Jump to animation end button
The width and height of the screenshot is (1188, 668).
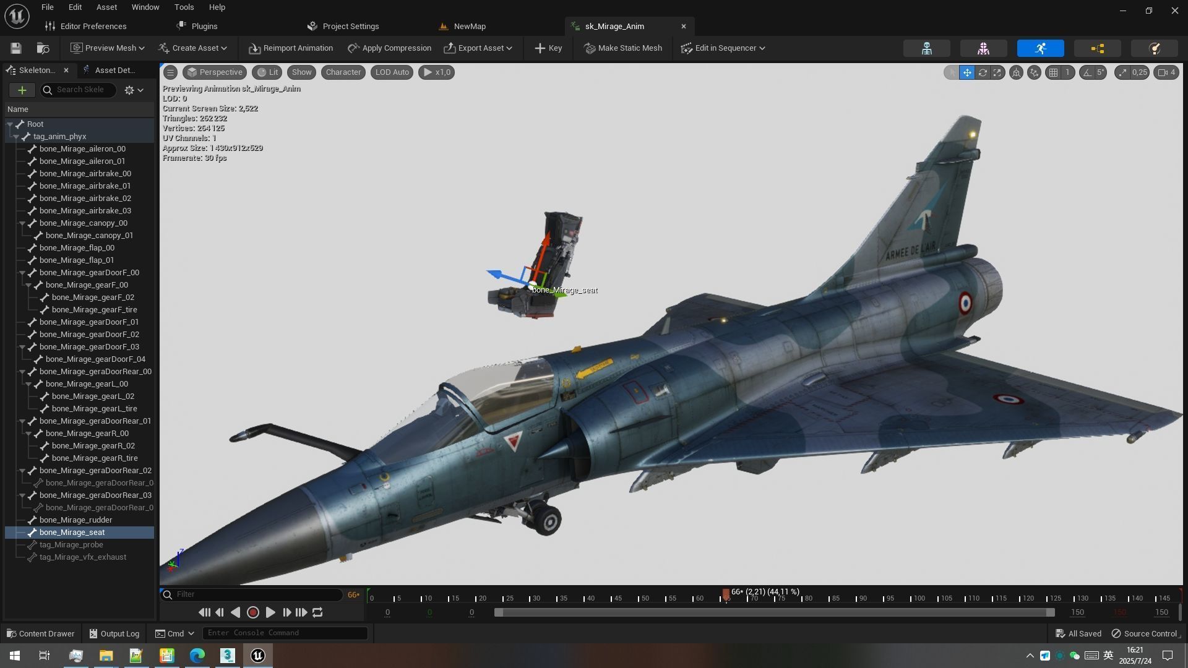coord(301,612)
